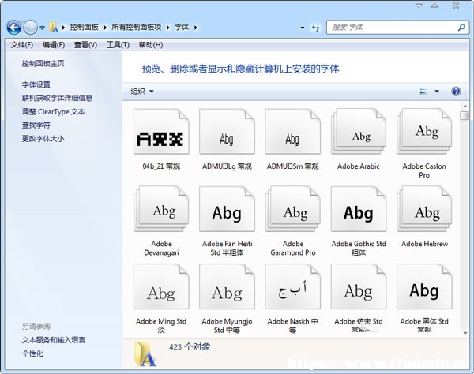Click 查找字符 link
Image resolution: width=474 pixels, height=374 pixels.
tap(36, 125)
